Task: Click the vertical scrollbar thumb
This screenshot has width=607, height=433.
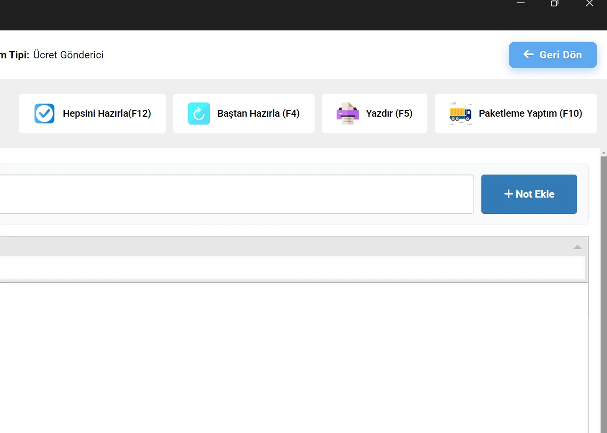Action: pyautogui.click(x=603, y=294)
